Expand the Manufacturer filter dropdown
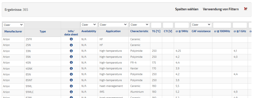The image size is (255, 98). 13,25
